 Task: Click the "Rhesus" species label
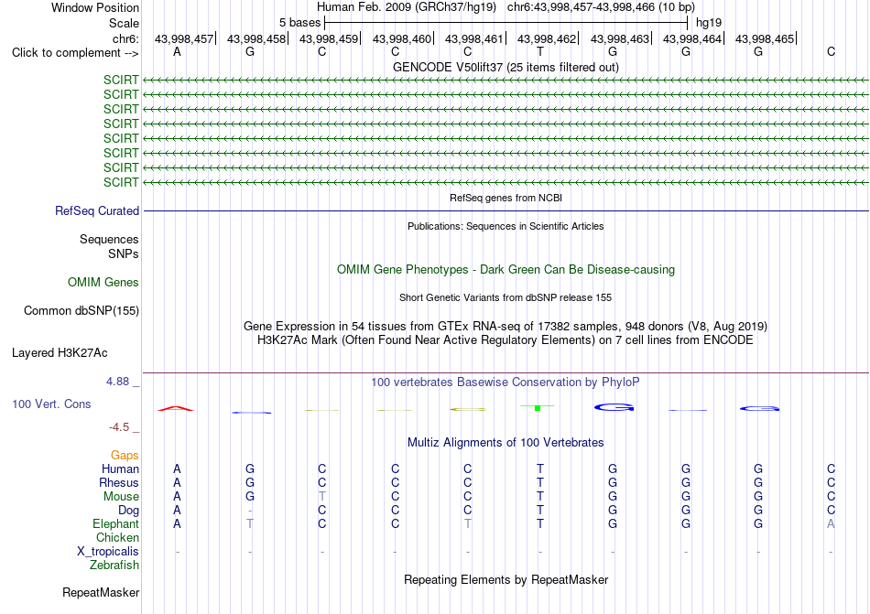pos(119,483)
